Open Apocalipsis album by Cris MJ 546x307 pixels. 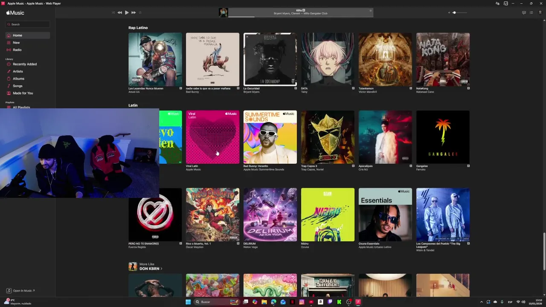pos(385,137)
